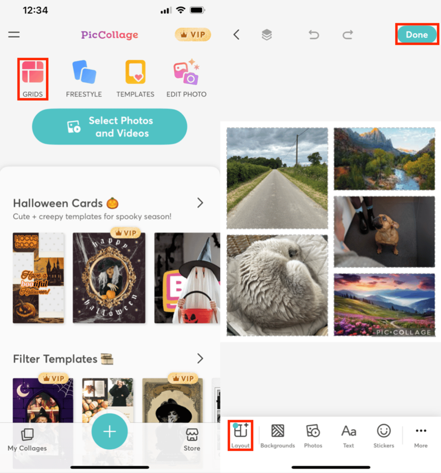Tap Select Photos and Videos button
Image resolution: width=441 pixels, height=473 pixels.
110,127
